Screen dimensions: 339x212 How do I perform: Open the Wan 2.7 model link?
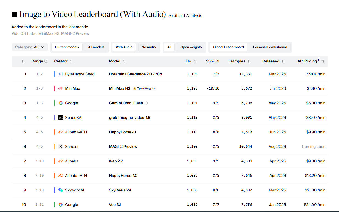[116, 161]
